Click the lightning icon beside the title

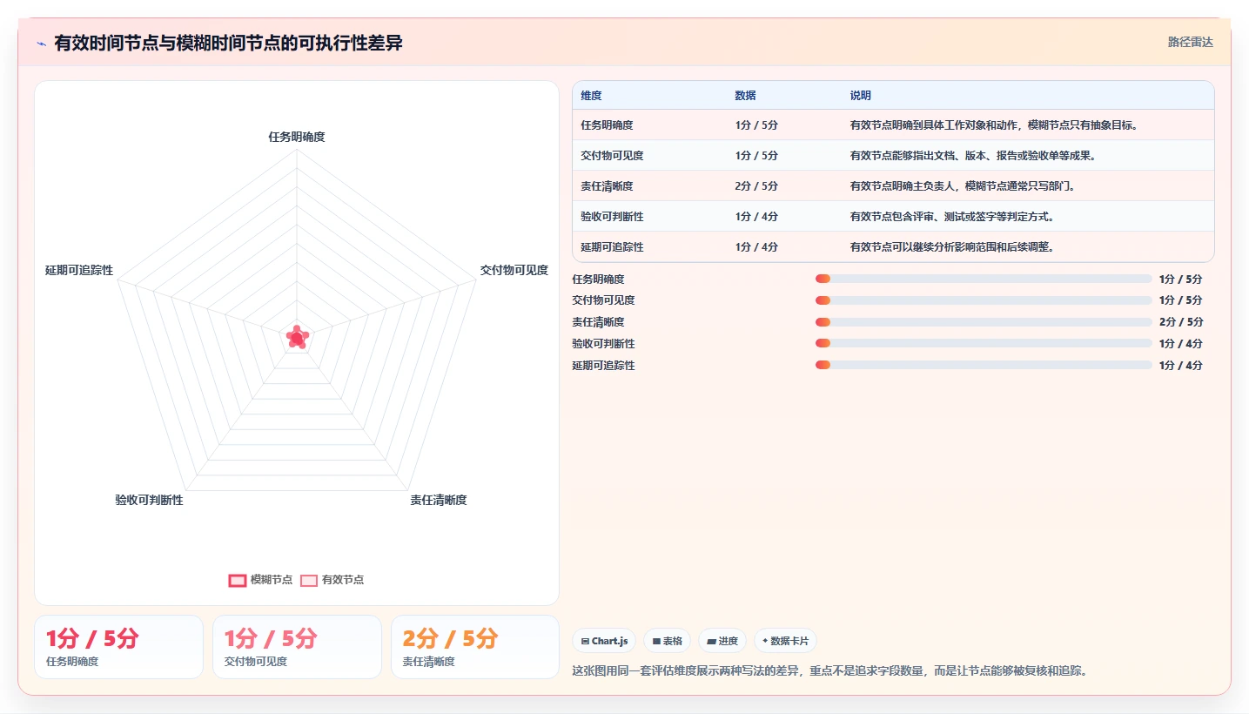tap(42, 43)
